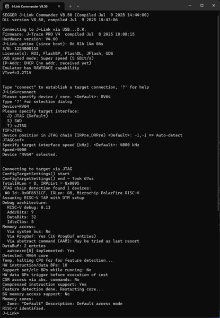220x318 pixels.
Task: Expand the new tab profile dropdown chevron
Action: 78,6
